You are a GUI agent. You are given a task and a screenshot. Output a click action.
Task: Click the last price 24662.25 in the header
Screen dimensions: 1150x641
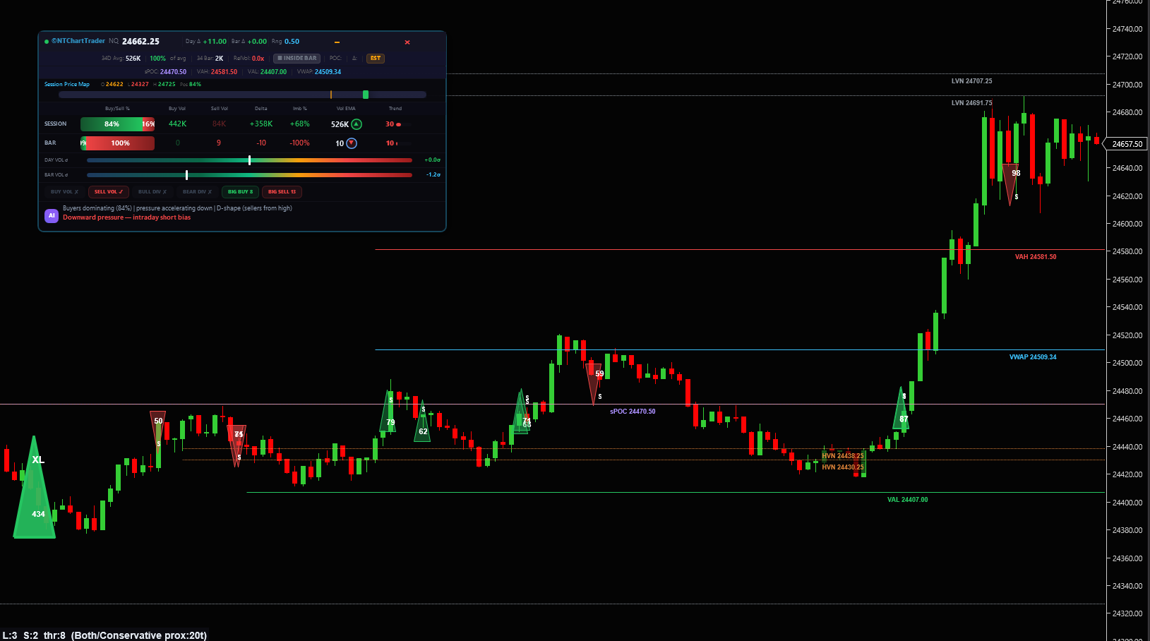pyautogui.click(x=140, y=42)
